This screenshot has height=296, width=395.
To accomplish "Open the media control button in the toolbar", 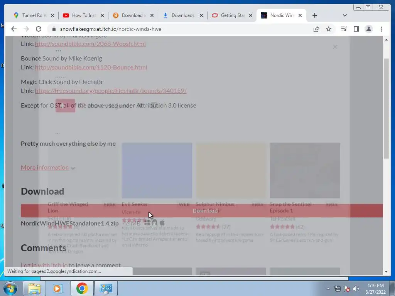I will [344, 29].
